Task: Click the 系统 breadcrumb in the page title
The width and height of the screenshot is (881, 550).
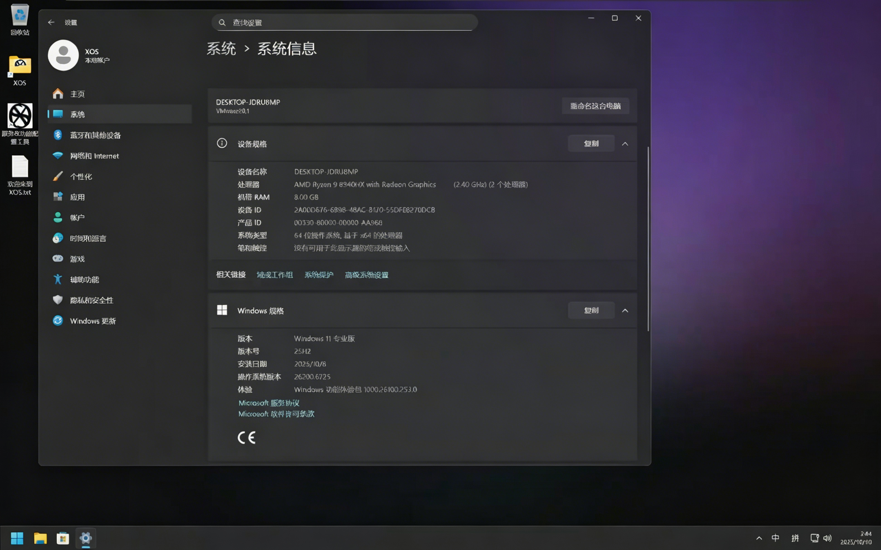Action: (221, 49)
